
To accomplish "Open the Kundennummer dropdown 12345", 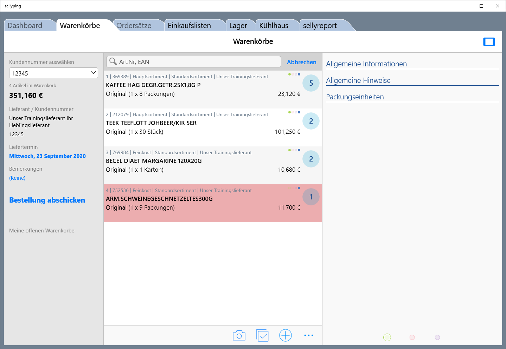I will [x=53, y=73].
